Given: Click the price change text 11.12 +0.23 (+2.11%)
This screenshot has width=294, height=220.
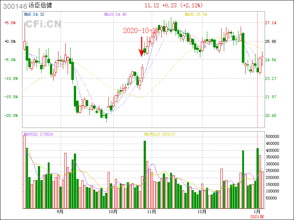Looking at the screenshot, I should pyautogui.click(x=173, y=5).
